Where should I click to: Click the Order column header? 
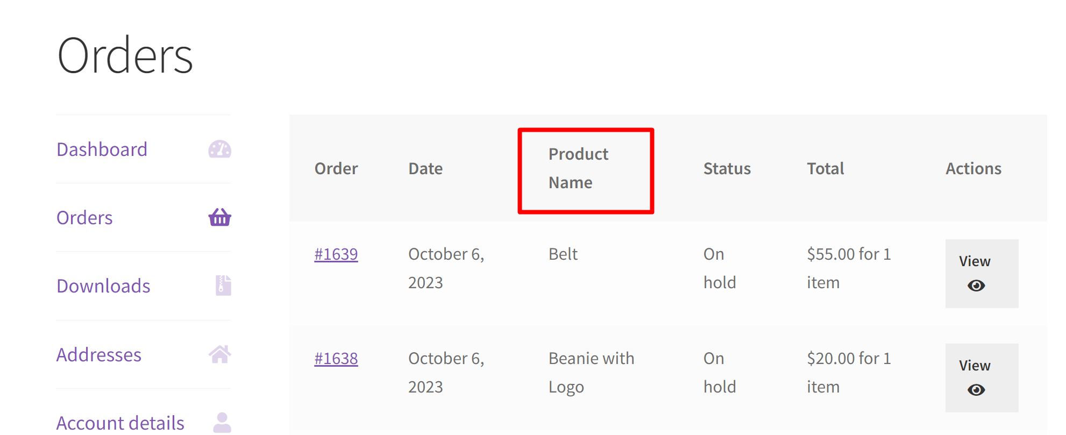click(336, 168)
